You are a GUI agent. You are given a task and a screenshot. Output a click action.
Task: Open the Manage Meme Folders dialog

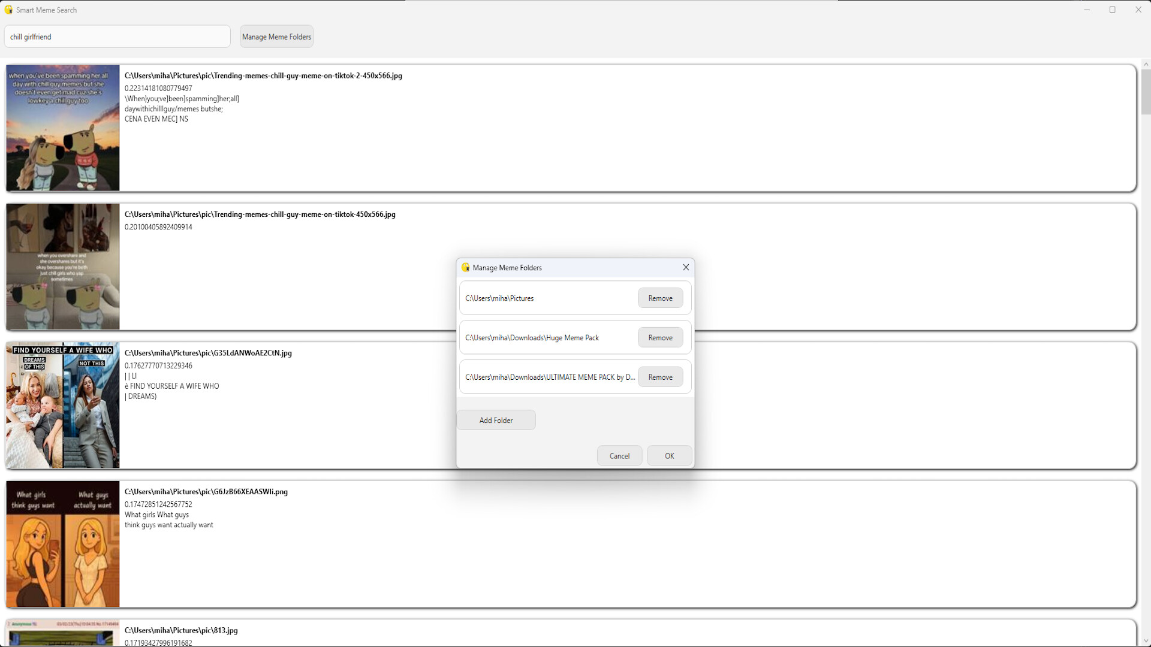click(x=276, y=37)
